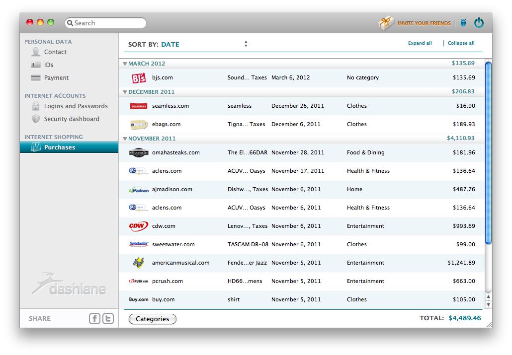Click the power logout icon

point(479,23)
